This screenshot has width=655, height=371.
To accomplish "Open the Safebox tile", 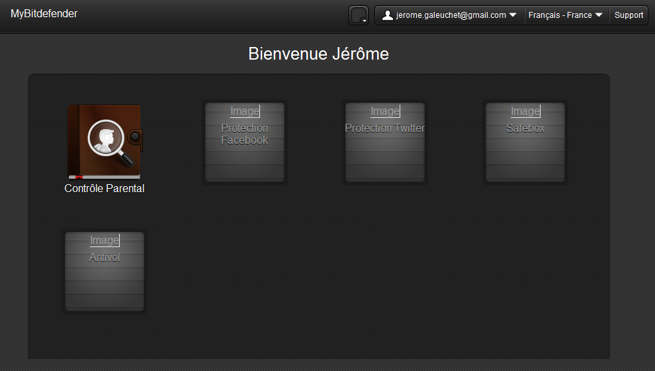I will [525, 142].
